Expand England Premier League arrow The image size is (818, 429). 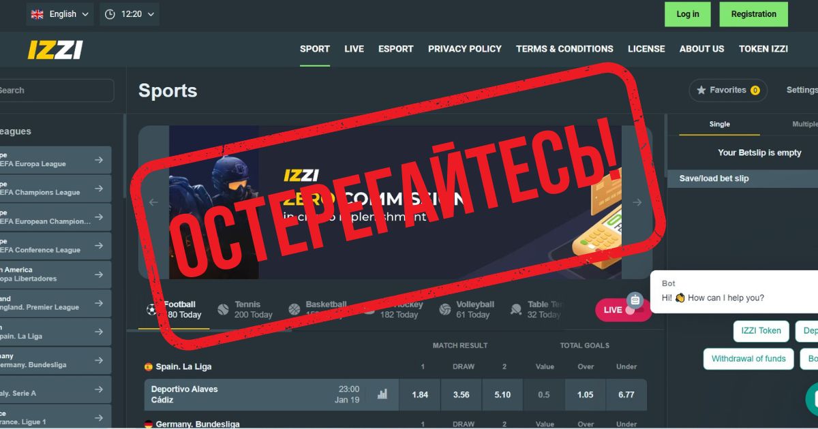click(x=99, y=302)
